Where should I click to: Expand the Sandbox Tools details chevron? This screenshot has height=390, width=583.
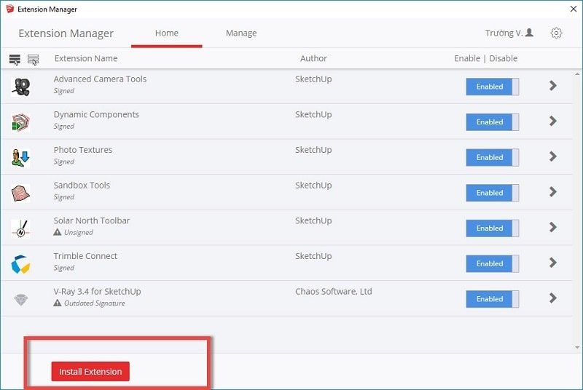pos(552,192)
